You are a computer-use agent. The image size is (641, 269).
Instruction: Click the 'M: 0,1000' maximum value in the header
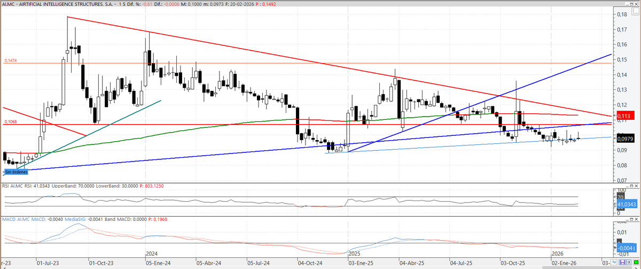(191, 4)
